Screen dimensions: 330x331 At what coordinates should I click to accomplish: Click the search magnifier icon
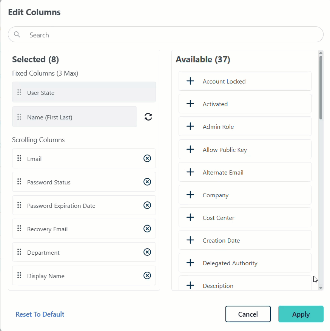click(17, 35)
